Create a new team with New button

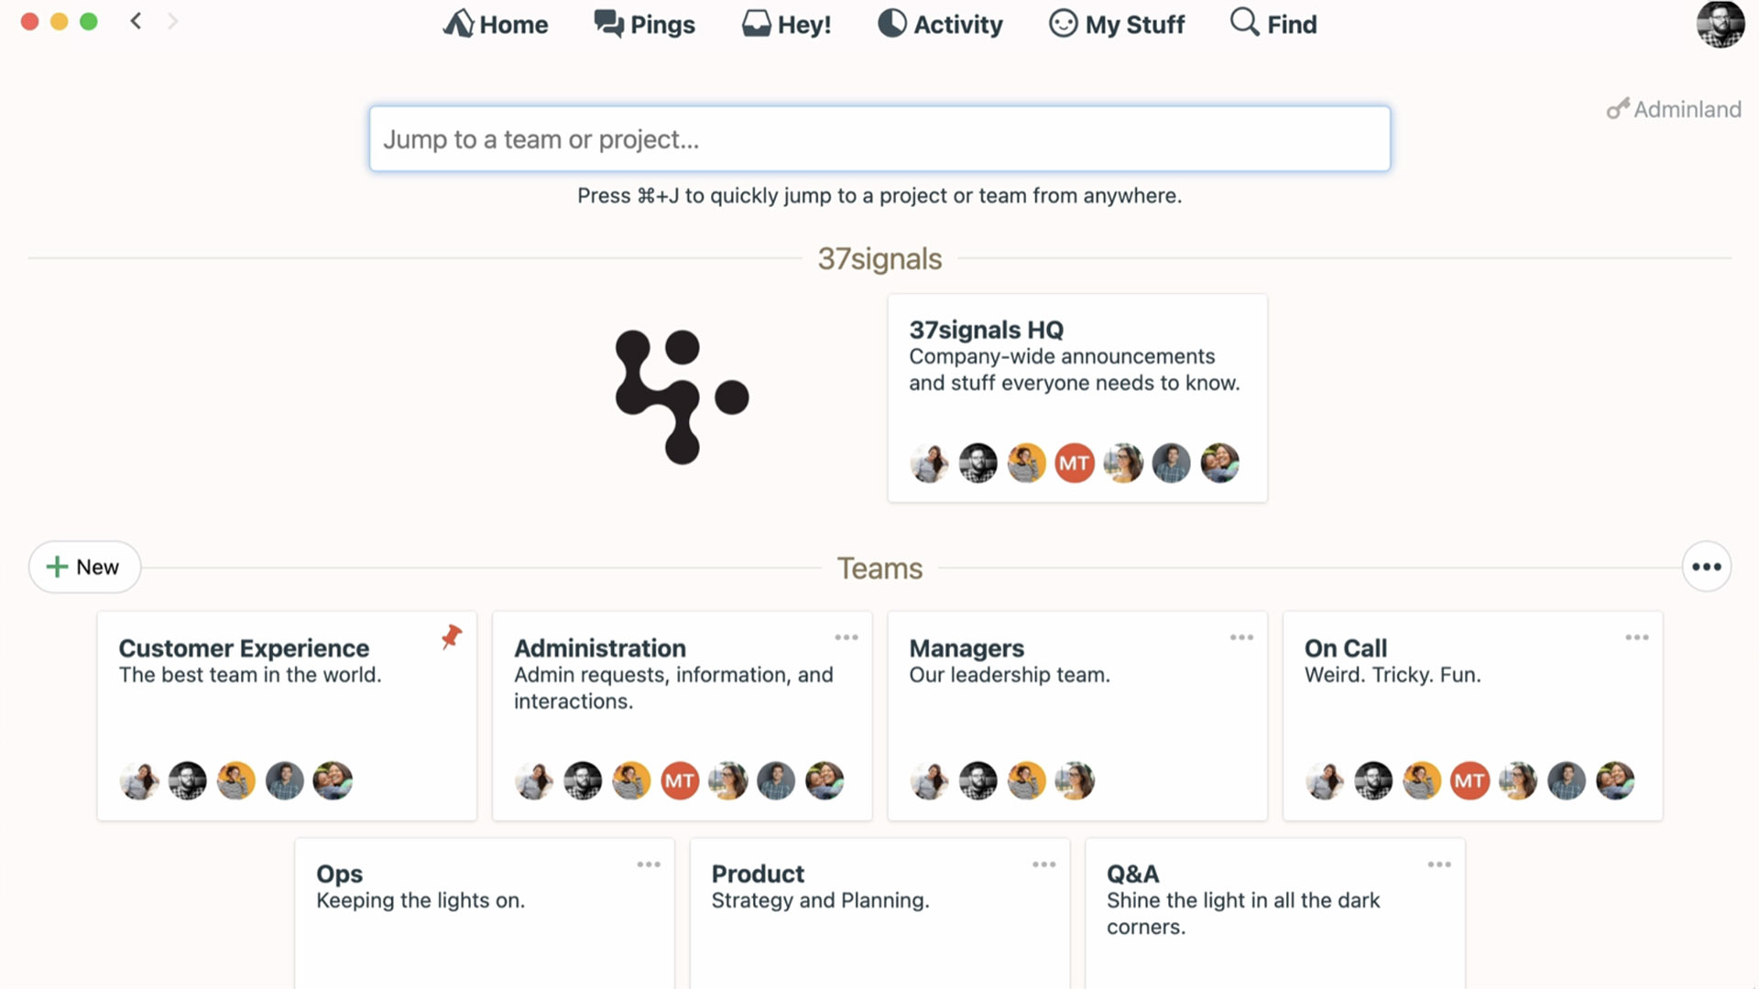(84, 567)
